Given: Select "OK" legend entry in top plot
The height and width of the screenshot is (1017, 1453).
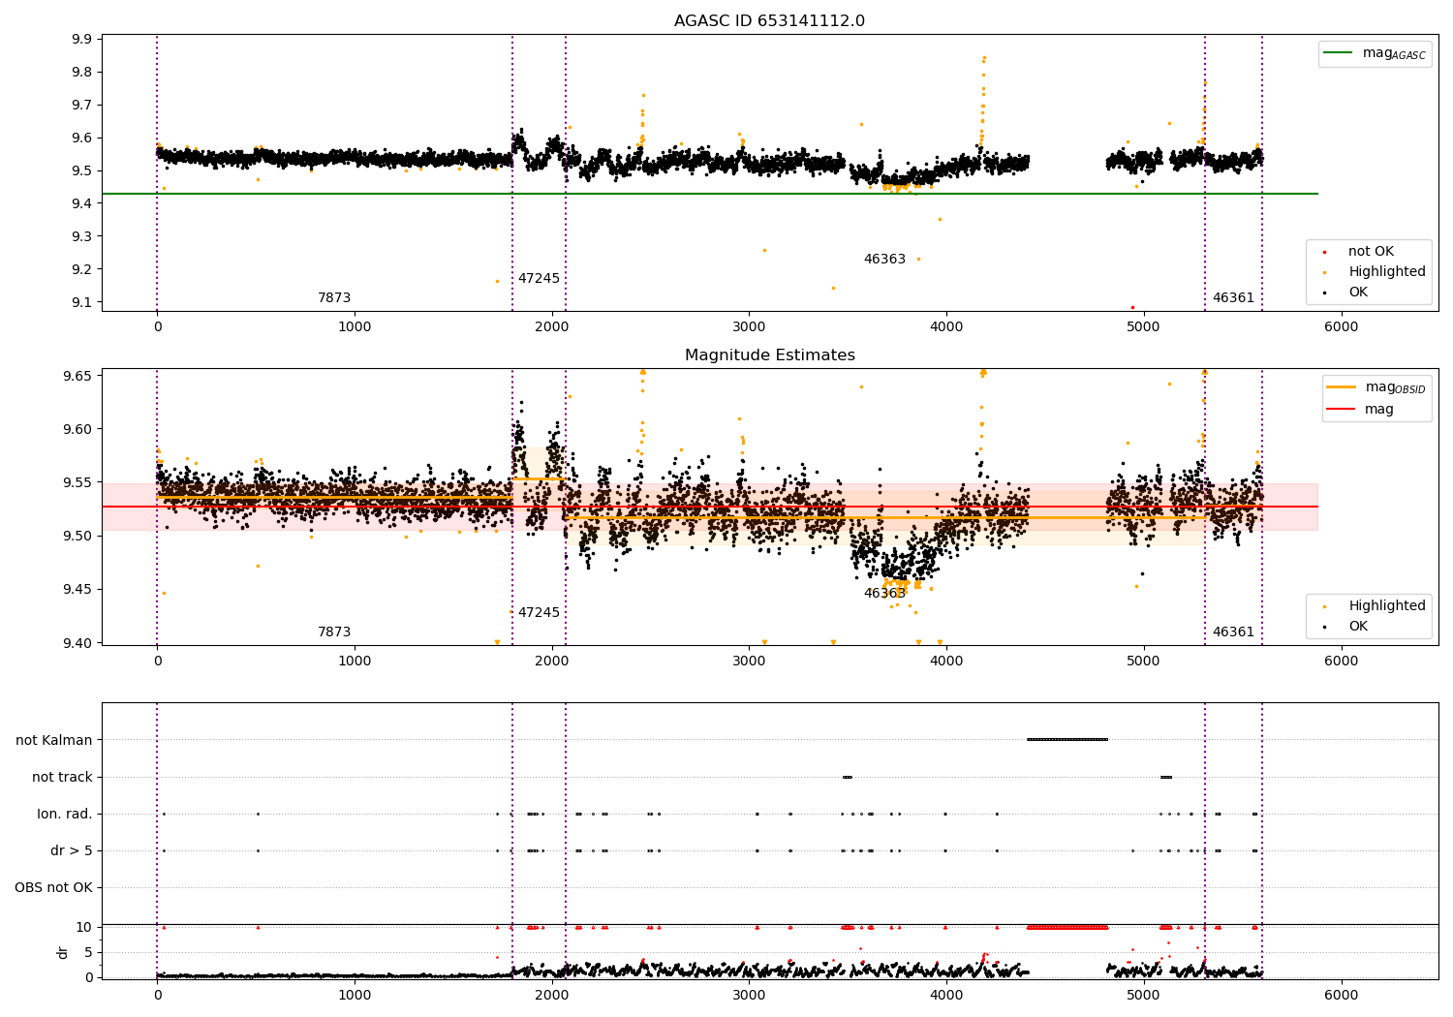Looking at the screenshot, I should pos(1358,293).
